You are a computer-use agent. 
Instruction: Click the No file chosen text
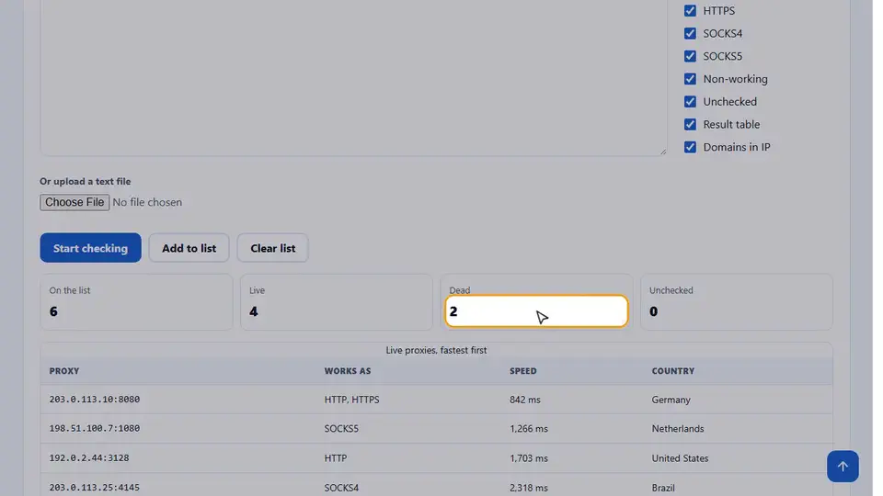pos(147,202)
